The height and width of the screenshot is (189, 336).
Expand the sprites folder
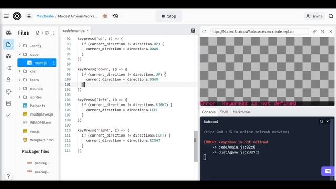tap(20, 97)
